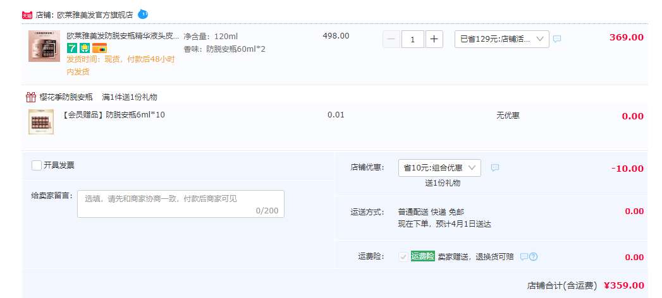Click the comment icon beside the 省10元 dropdown

[495, 168]
